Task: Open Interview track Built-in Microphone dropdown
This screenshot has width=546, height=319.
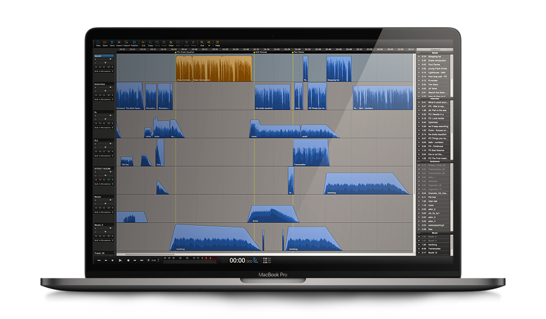Action: coord(104,100)
